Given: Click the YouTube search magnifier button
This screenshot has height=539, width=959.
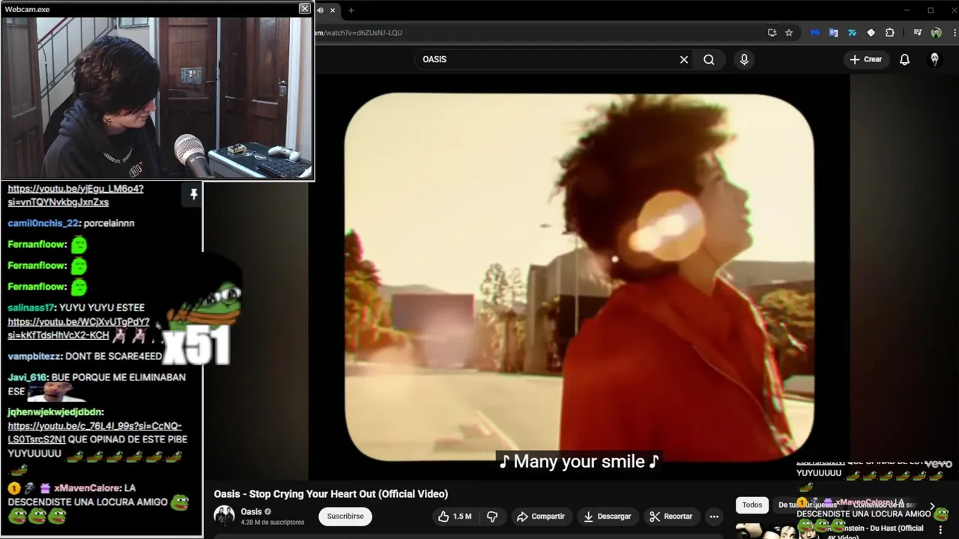Looking at the screenshot, I should tap(709, 59).
